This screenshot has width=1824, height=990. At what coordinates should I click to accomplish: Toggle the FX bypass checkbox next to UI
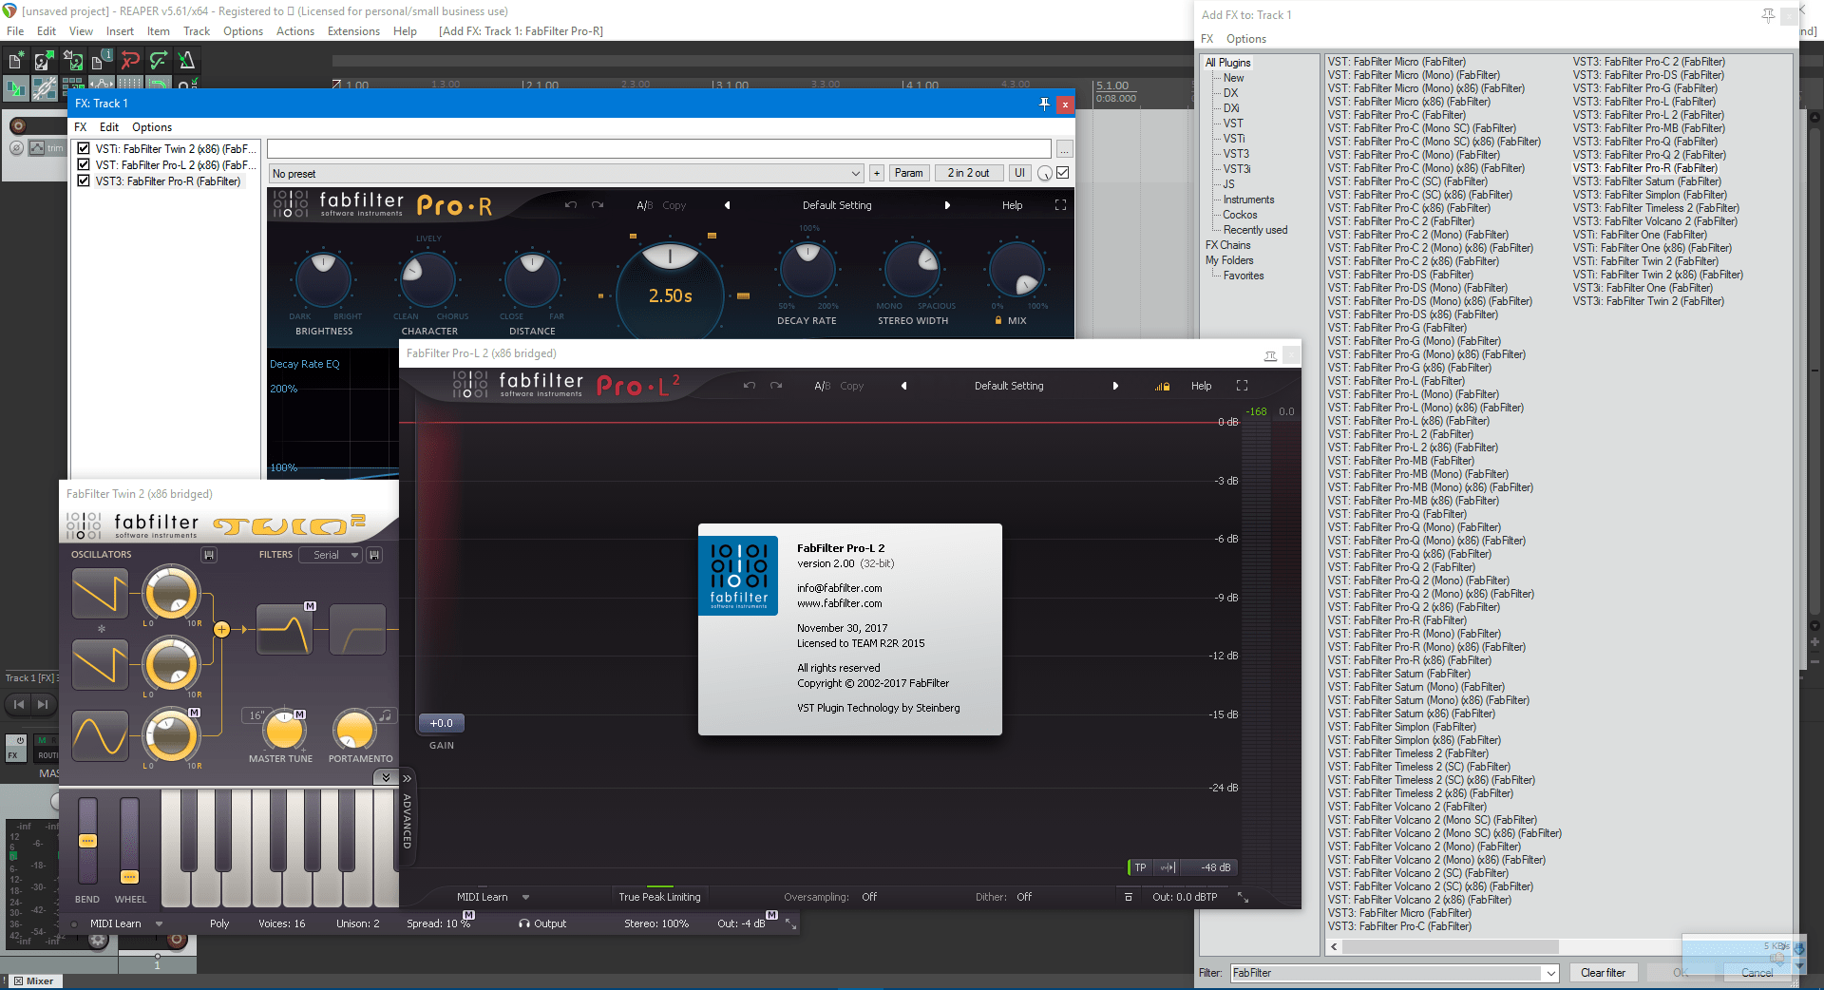click(x=1062, y=173)
